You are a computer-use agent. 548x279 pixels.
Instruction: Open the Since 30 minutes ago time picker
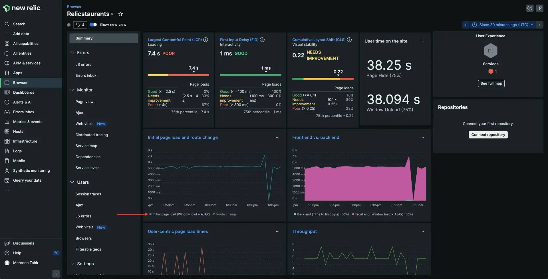click(503, 25)
